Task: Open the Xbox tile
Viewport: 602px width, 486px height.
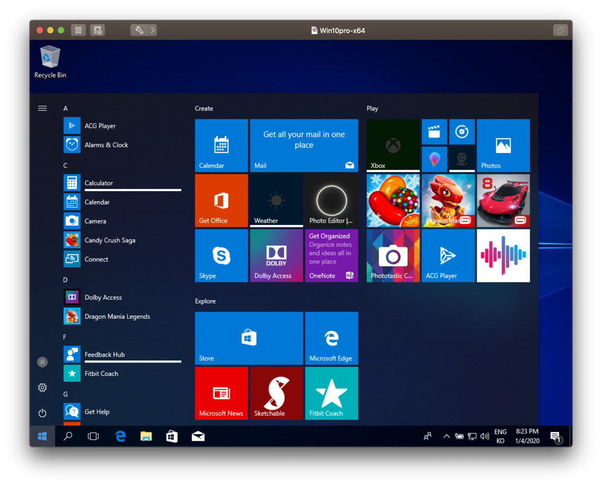Action: pyautogui.click(x=393, y=146)
